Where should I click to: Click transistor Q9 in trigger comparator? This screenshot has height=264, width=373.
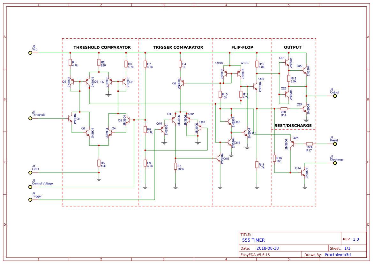tap(182, 83)
